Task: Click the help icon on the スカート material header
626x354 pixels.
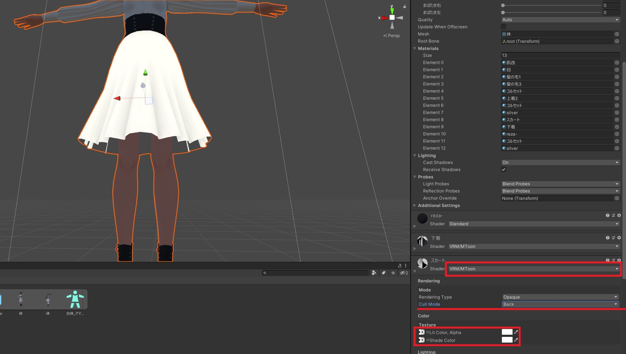Action: (607, 260)
